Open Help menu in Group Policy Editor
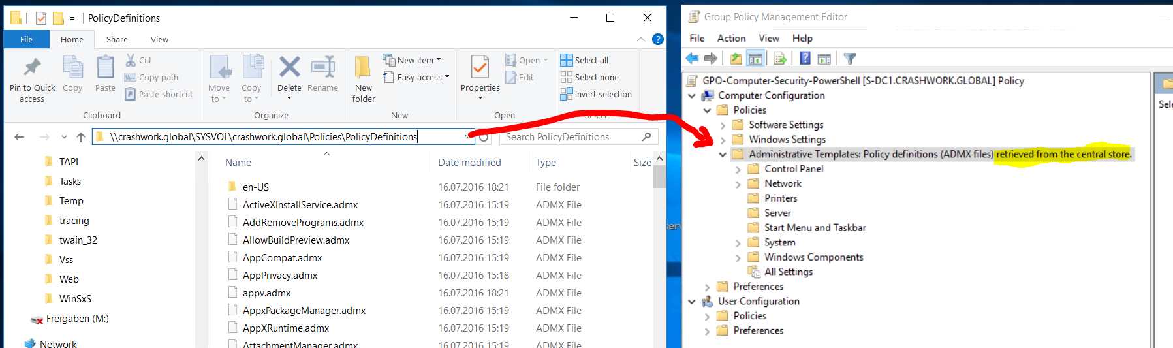Image resolution: width=1173 pixels, height=348 pixels. click(802, 38)
